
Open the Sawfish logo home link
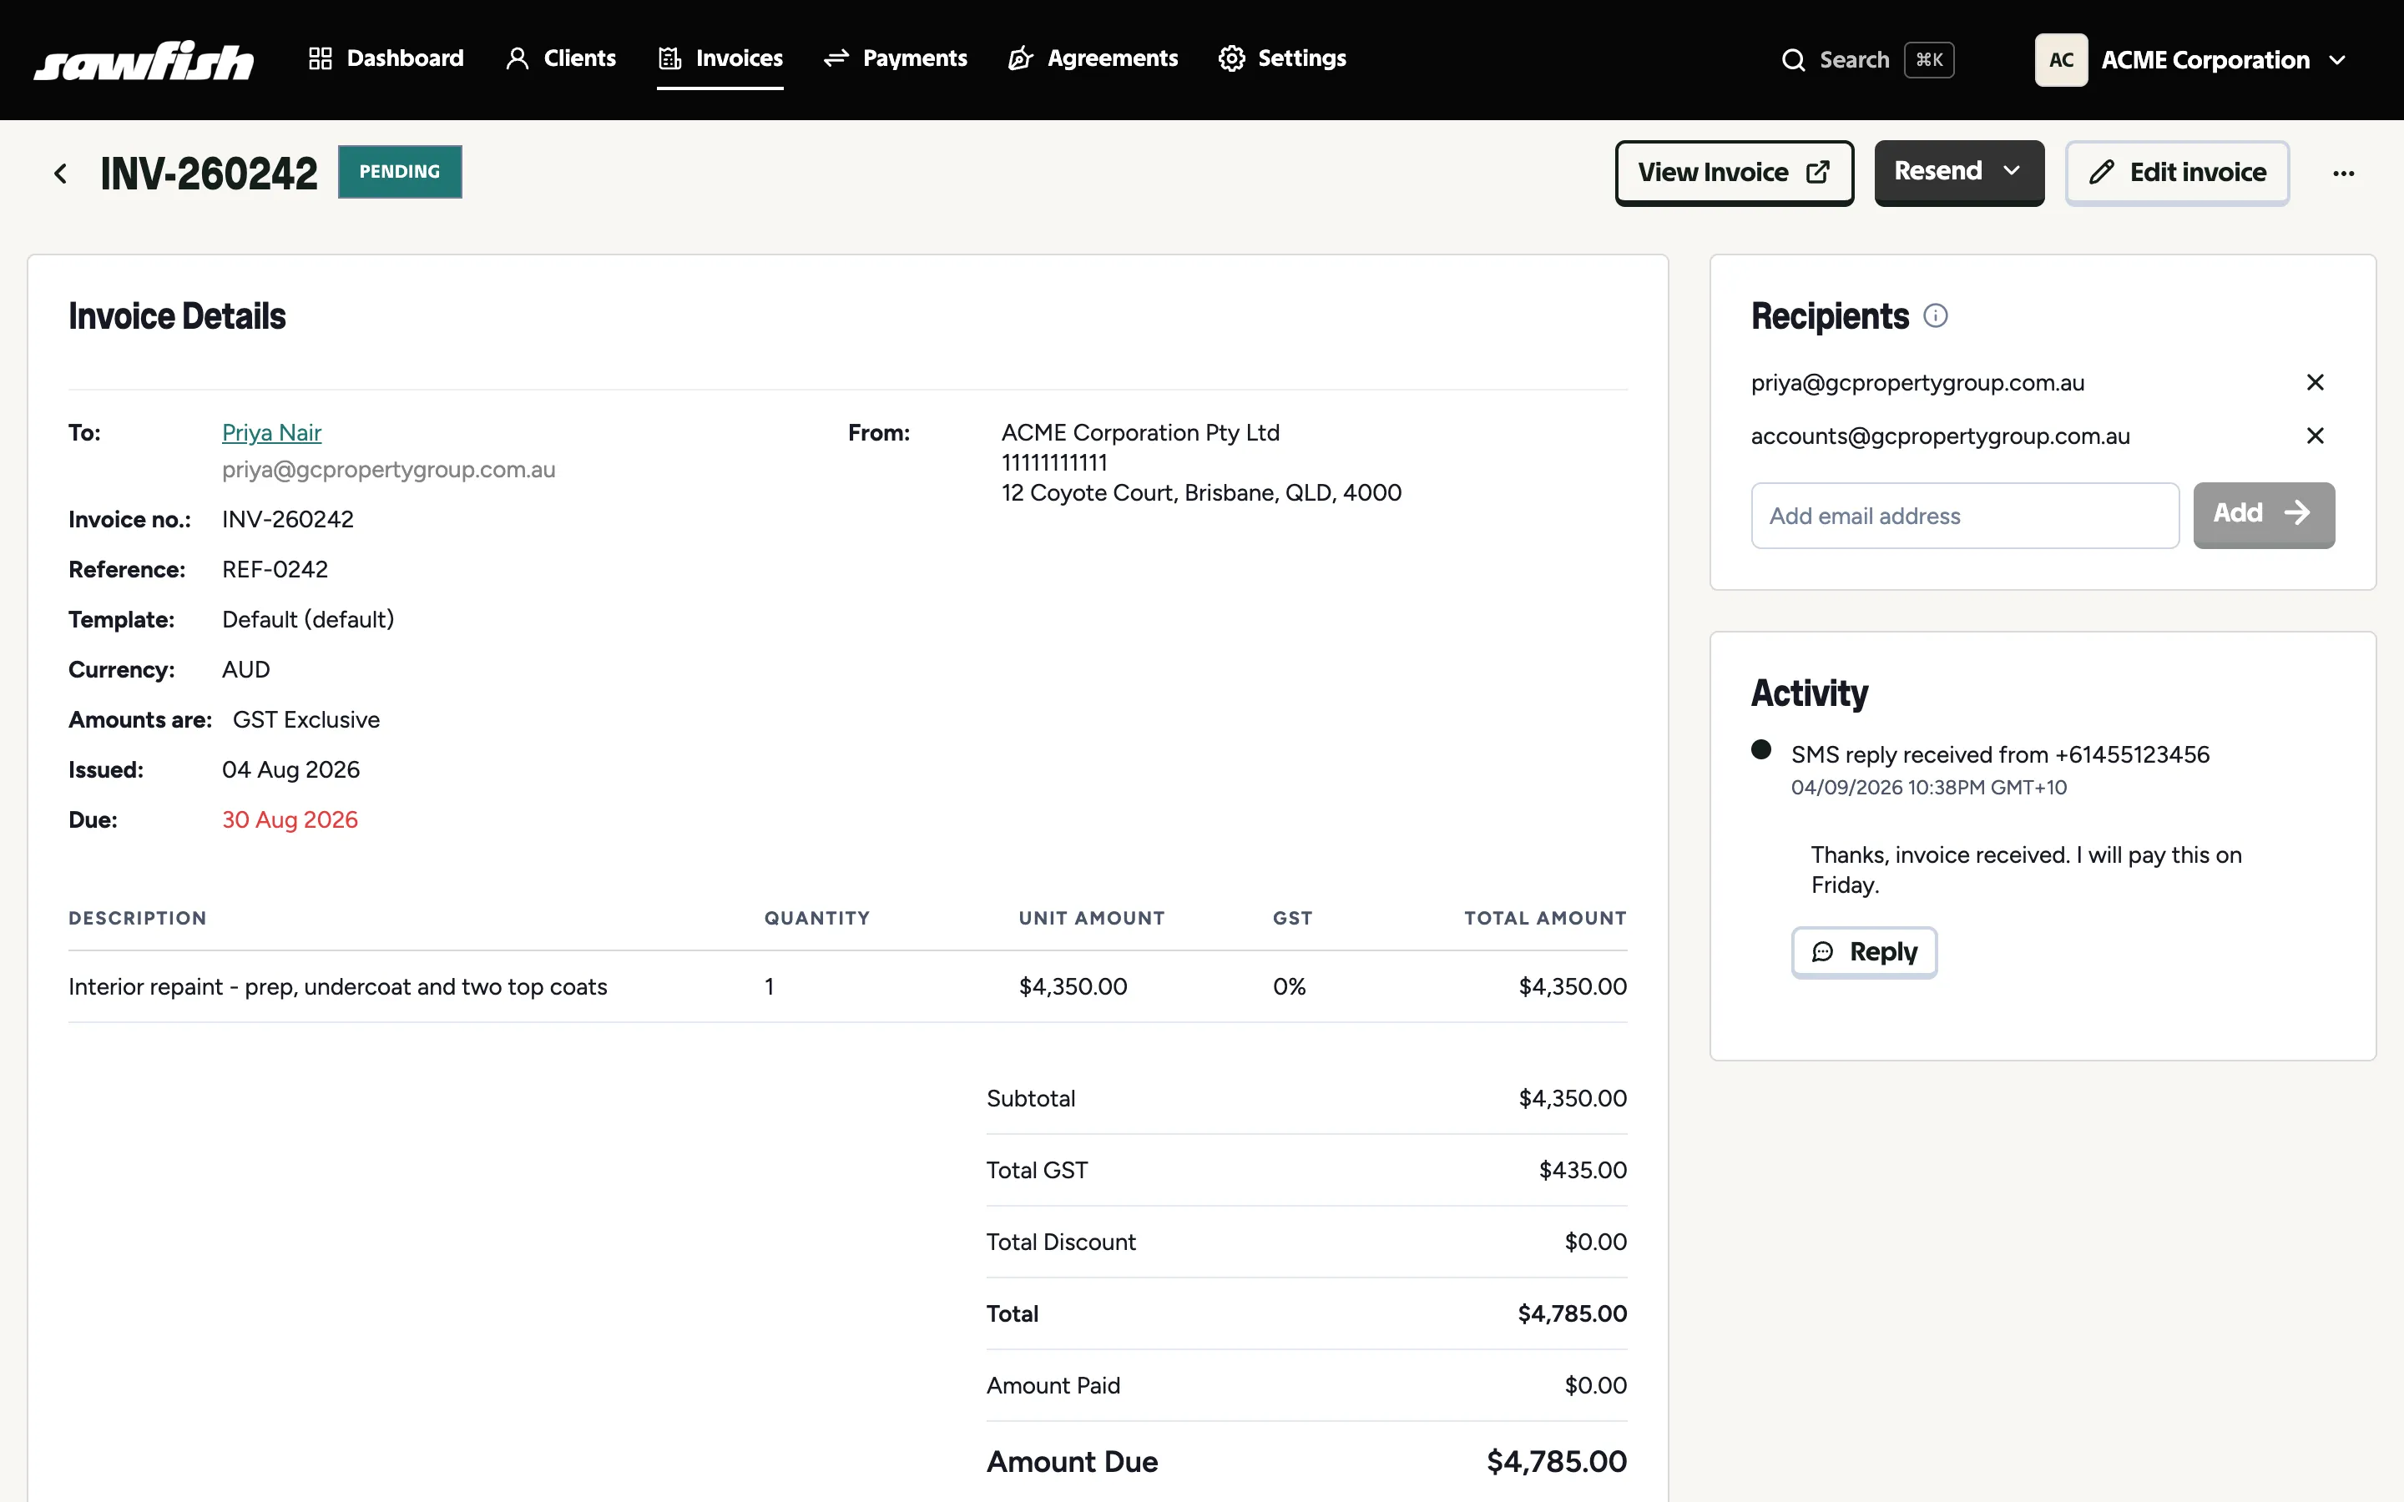pos(144,61)
